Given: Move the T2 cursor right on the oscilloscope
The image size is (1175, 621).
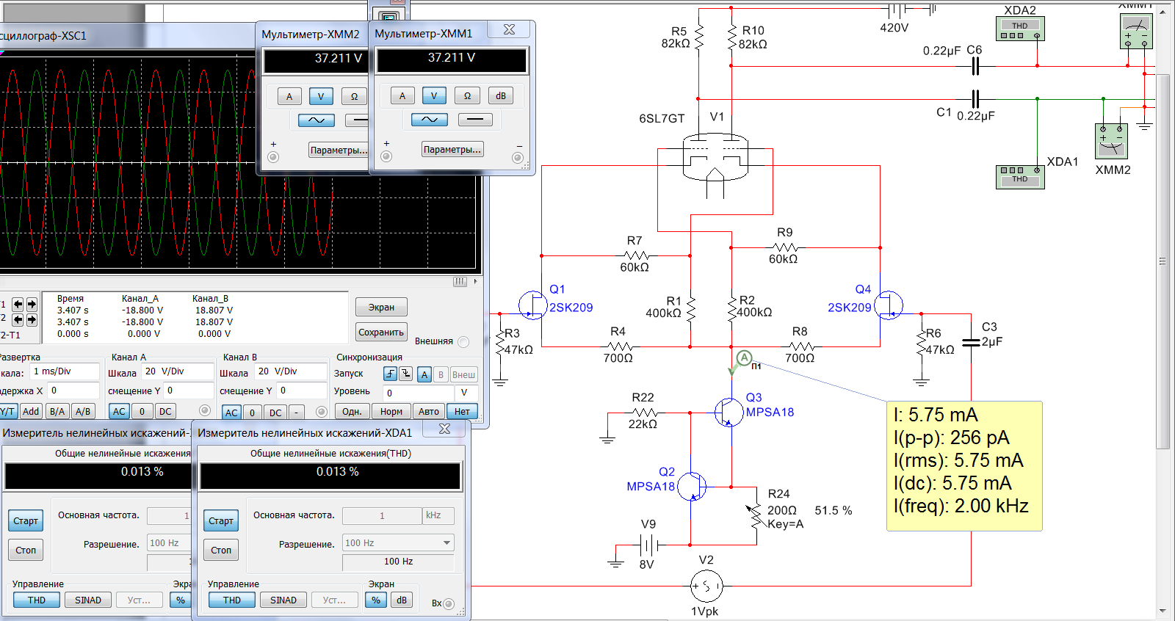Looking at the screenshot, I should coord(32,319).
